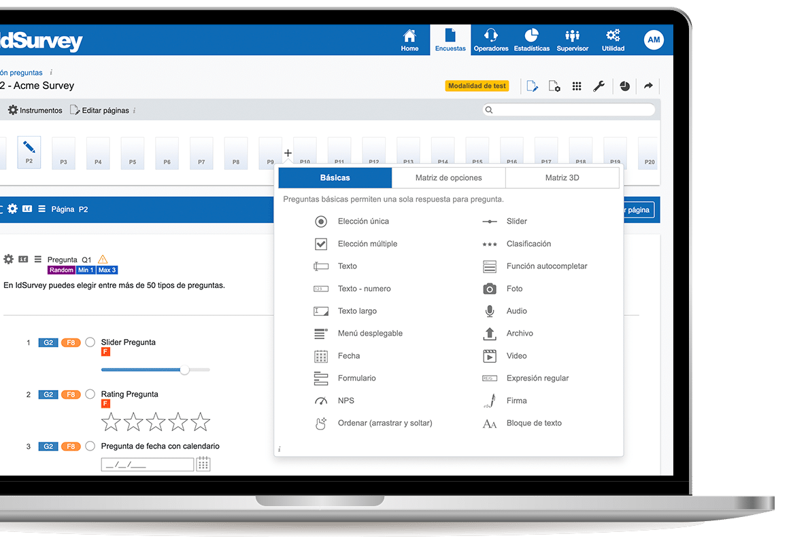Click the first rating star
The image size is (791, 551).
click(x=111, y=422)
